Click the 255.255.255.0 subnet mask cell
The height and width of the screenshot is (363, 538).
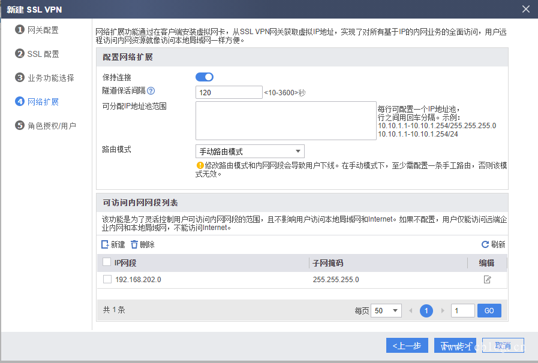[336, 280]
